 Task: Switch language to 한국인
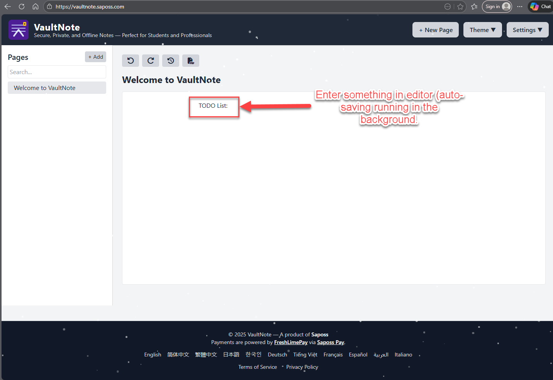(x=253, y=355)
